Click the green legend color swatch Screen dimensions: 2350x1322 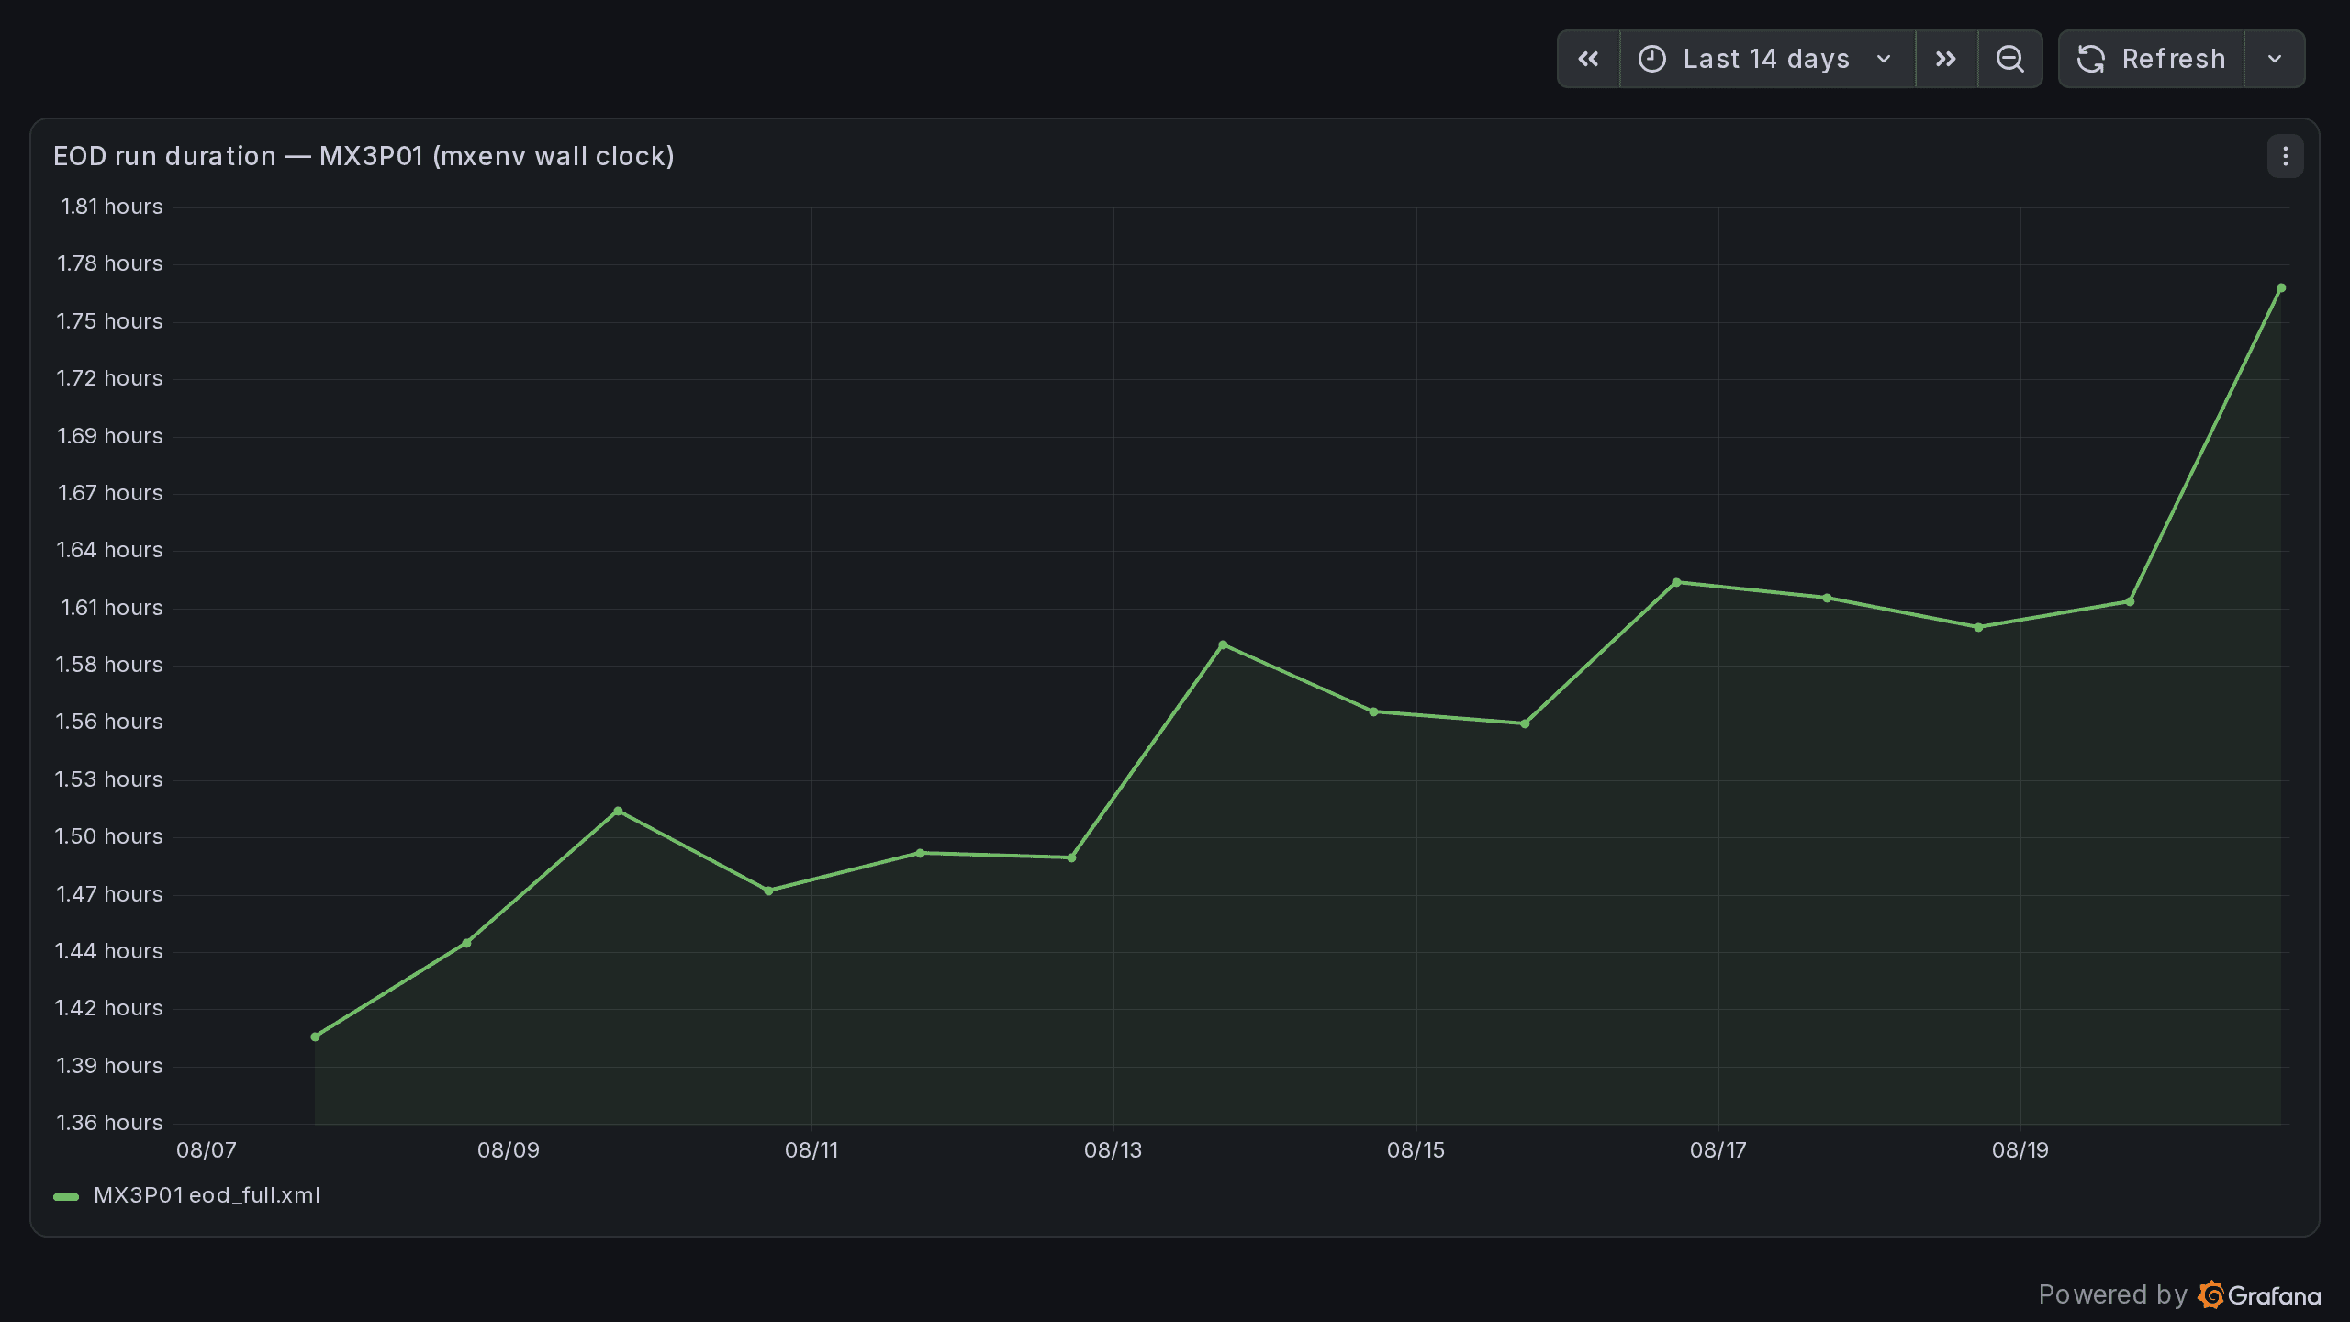pyautogui.click(x=66, y=1196)
